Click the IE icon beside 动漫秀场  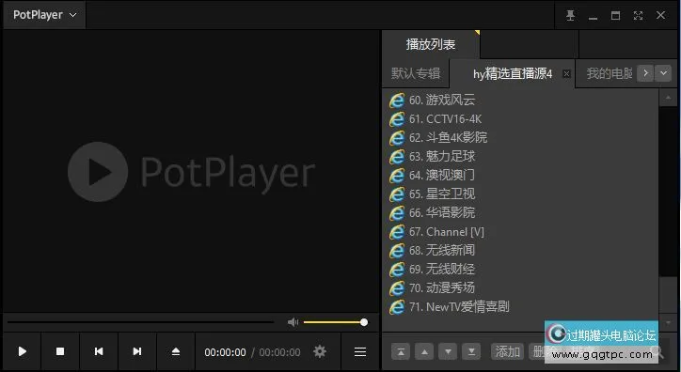(x=397, y=287)
